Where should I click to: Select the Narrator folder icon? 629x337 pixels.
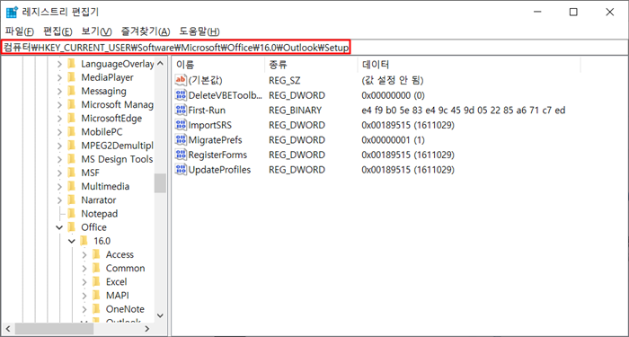pyautogui.click(x=72, y=200)
